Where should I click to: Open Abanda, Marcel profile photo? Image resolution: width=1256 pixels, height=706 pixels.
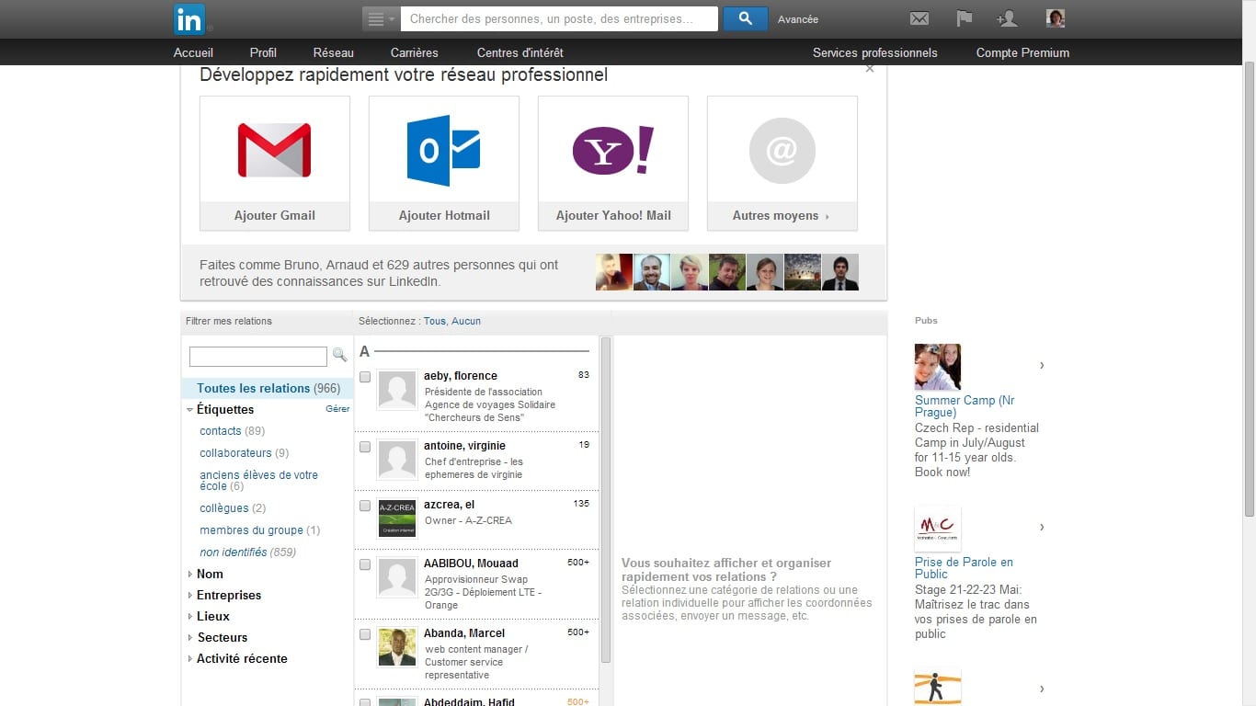(397, 647)
